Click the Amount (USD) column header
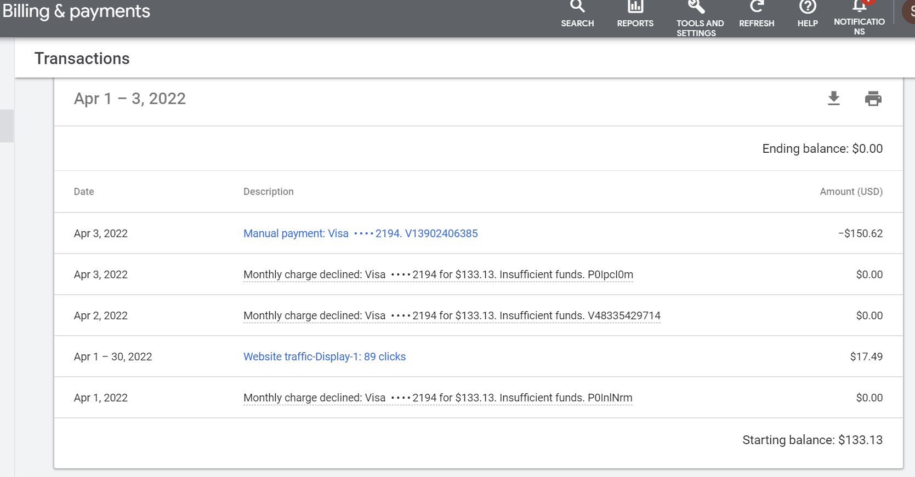Viewport: 915px width, 477px height. click(x=851, y=192)
